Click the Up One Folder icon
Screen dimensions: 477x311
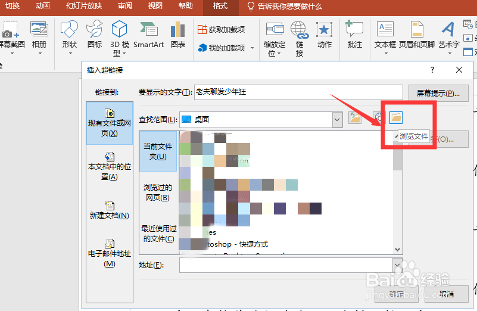click(355, 118)
